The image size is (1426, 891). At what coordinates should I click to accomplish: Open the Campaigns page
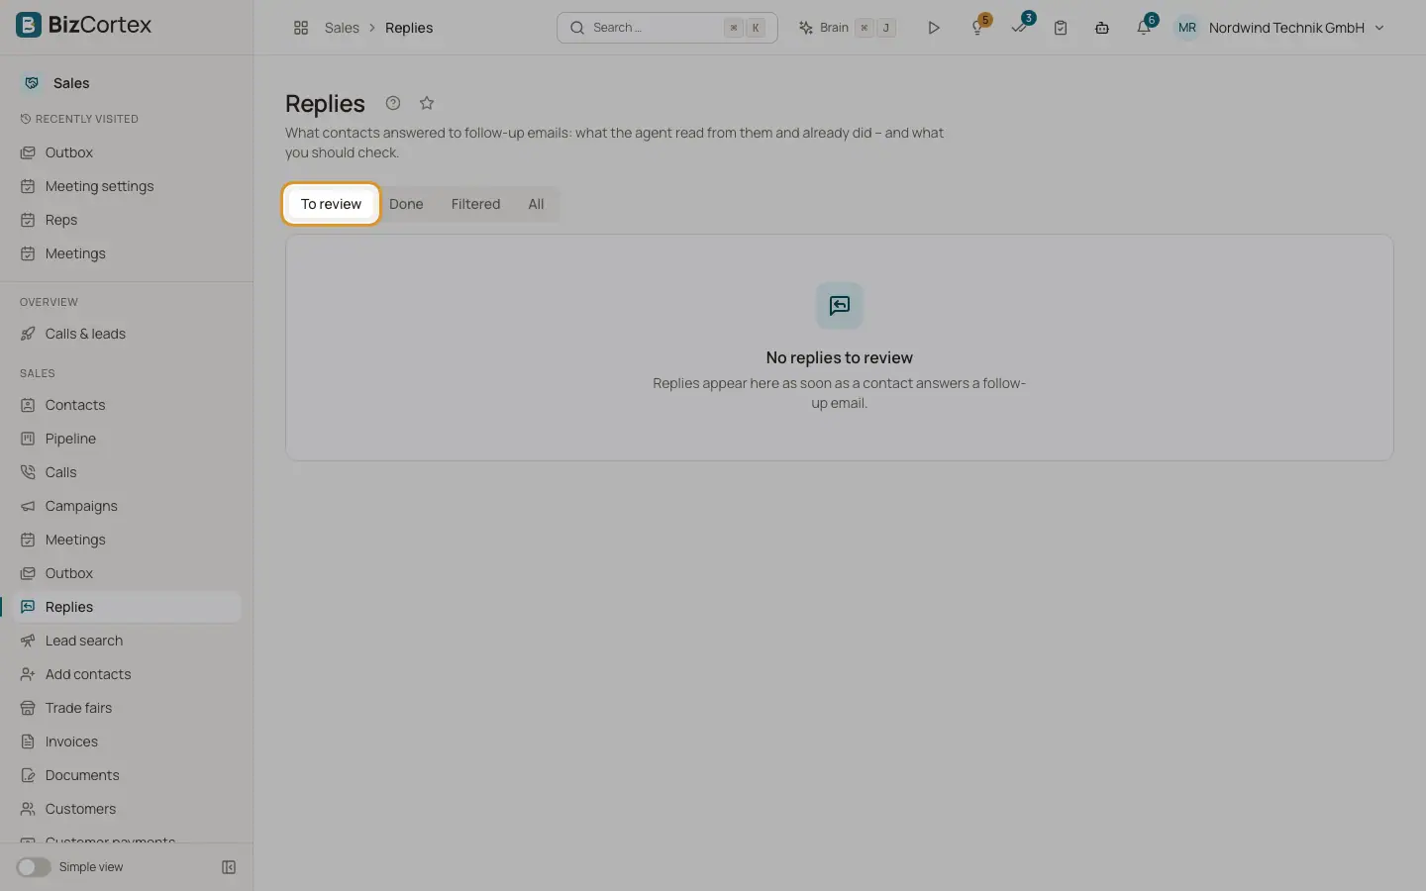tap(127, 506)
